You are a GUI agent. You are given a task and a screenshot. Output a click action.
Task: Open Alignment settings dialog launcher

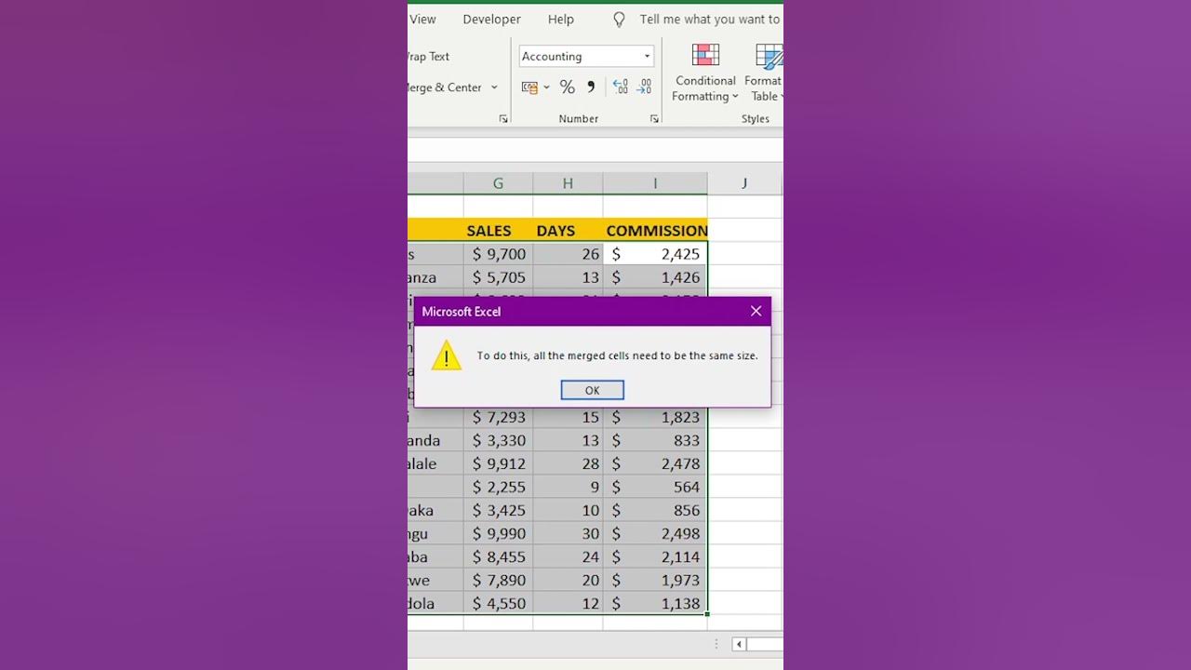tap(503, 119)
